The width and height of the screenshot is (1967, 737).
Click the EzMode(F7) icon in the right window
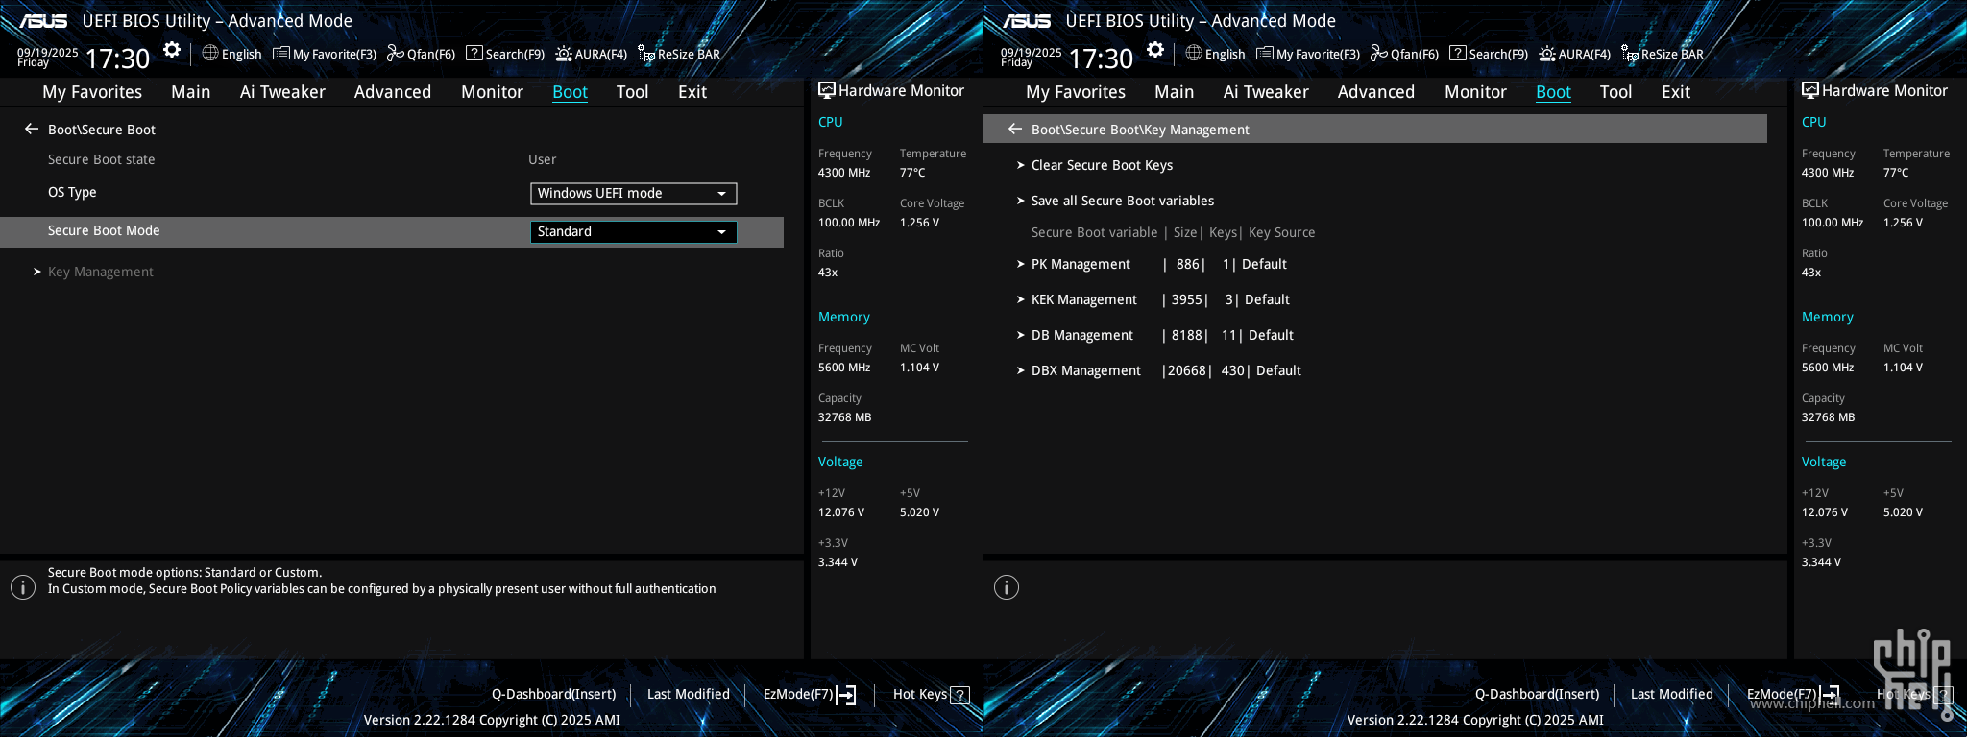pos(1830,695)
